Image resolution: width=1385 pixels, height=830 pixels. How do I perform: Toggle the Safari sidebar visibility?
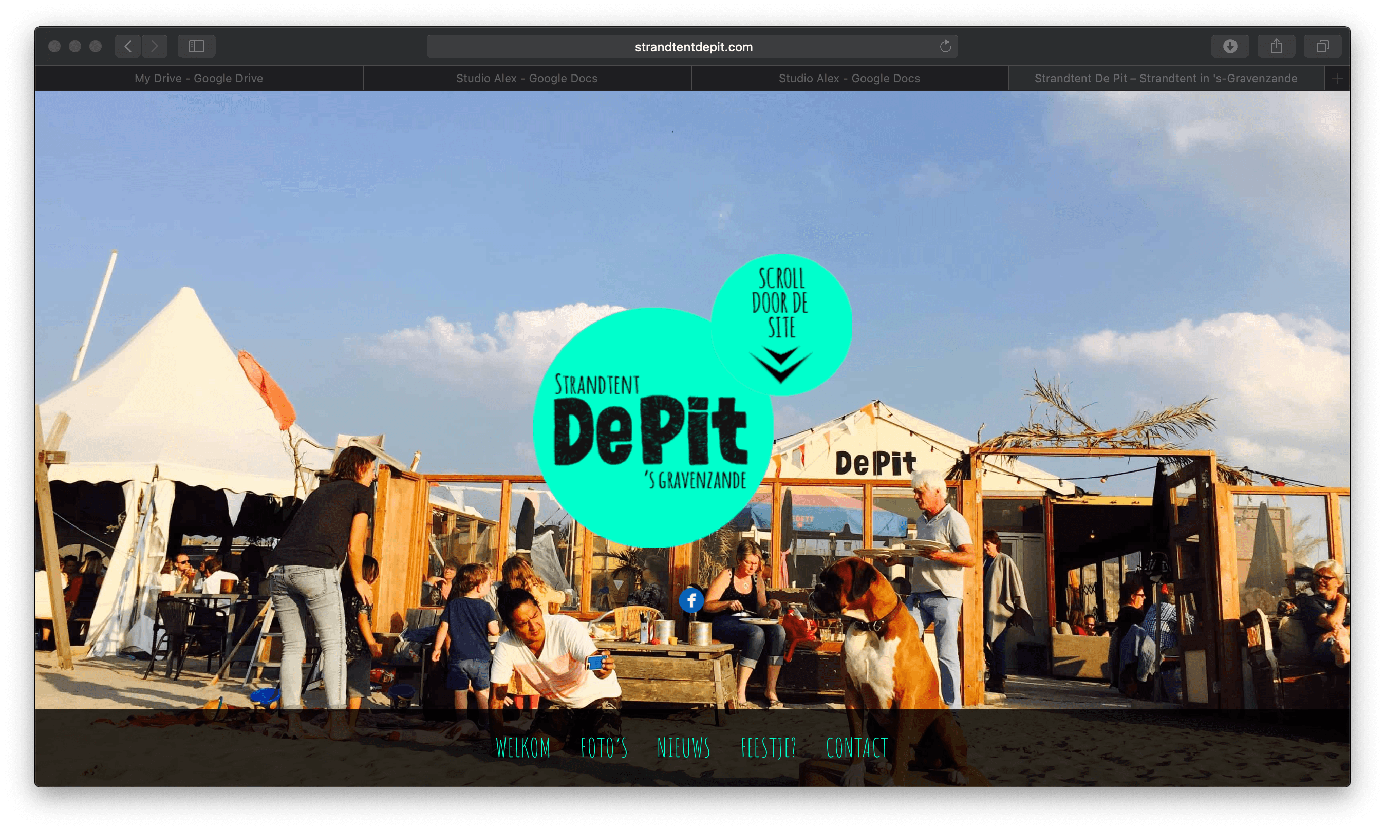click(197, 46)
